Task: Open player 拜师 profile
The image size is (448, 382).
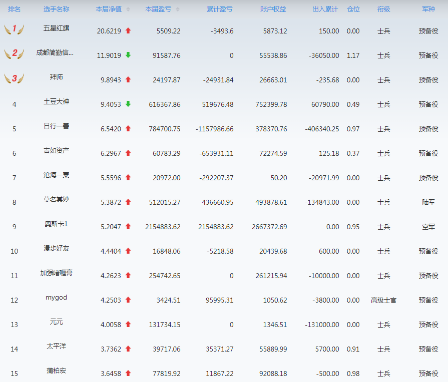Action: (x=56, y=77)
